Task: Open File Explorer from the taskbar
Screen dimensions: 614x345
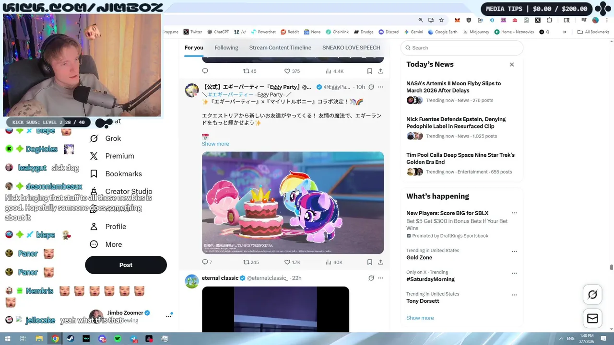Action: (39, 339)
